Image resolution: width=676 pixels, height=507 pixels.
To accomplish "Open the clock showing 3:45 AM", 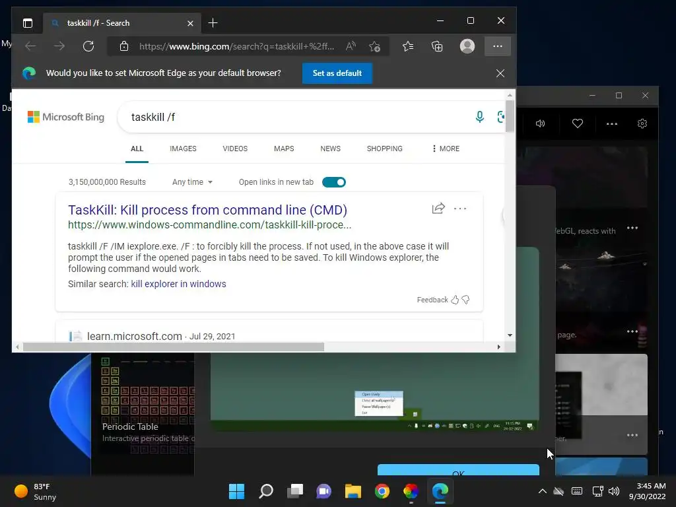I will (647, 491).
